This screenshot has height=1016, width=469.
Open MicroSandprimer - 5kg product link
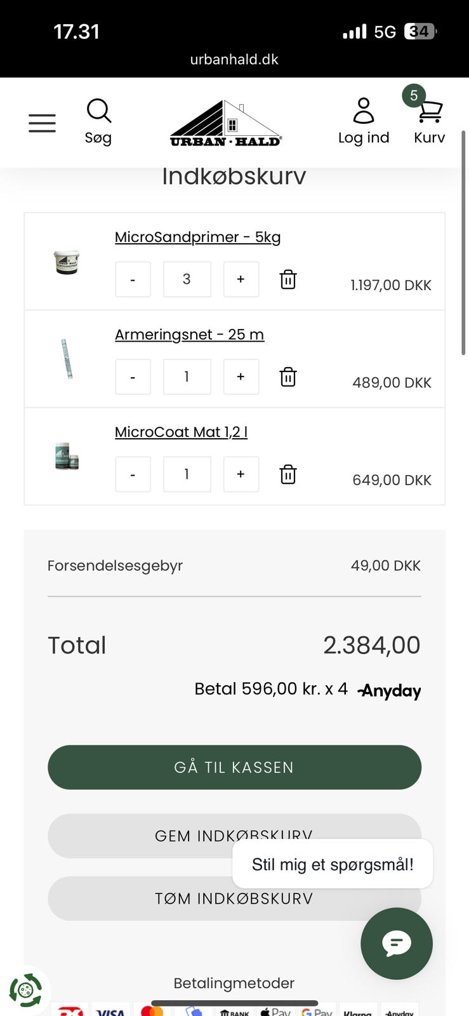[197, 237]
